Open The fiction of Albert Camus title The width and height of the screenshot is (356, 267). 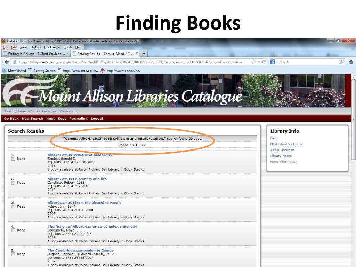92,226
